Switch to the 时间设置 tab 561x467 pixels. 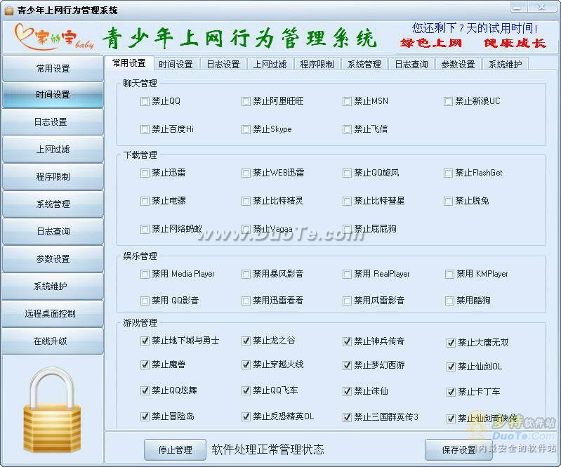coord(176,65)
